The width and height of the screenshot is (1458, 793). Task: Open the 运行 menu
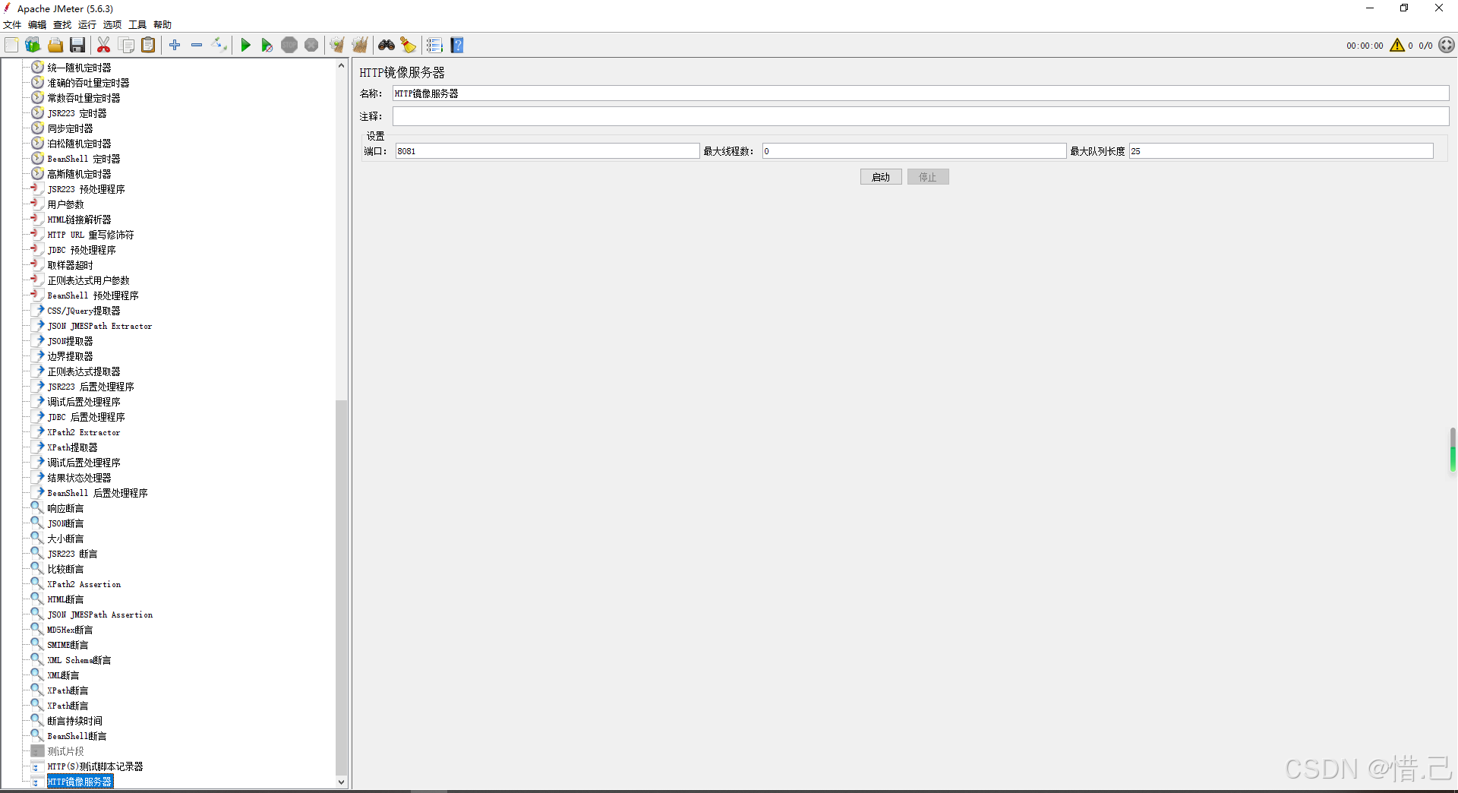point(87,25)
